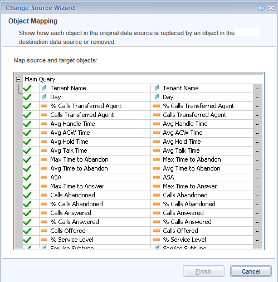Select the source Calls Answered entry
Image resolution: width=278 pixels, height=282 pixels.
[71, 213]
